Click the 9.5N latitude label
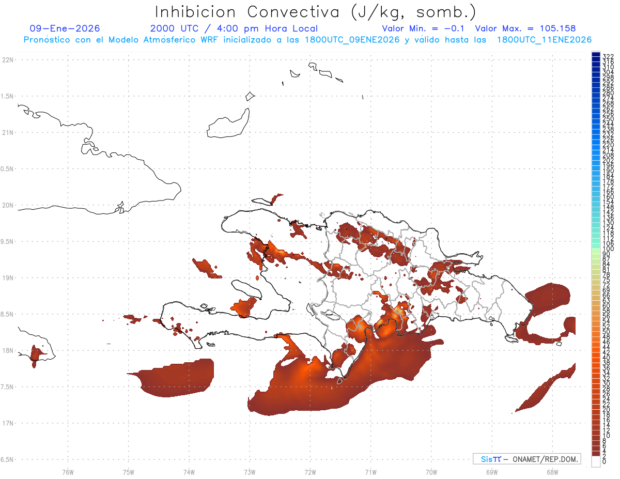The image size is (620, 479). pyautogui.click(x=8, y=241)
